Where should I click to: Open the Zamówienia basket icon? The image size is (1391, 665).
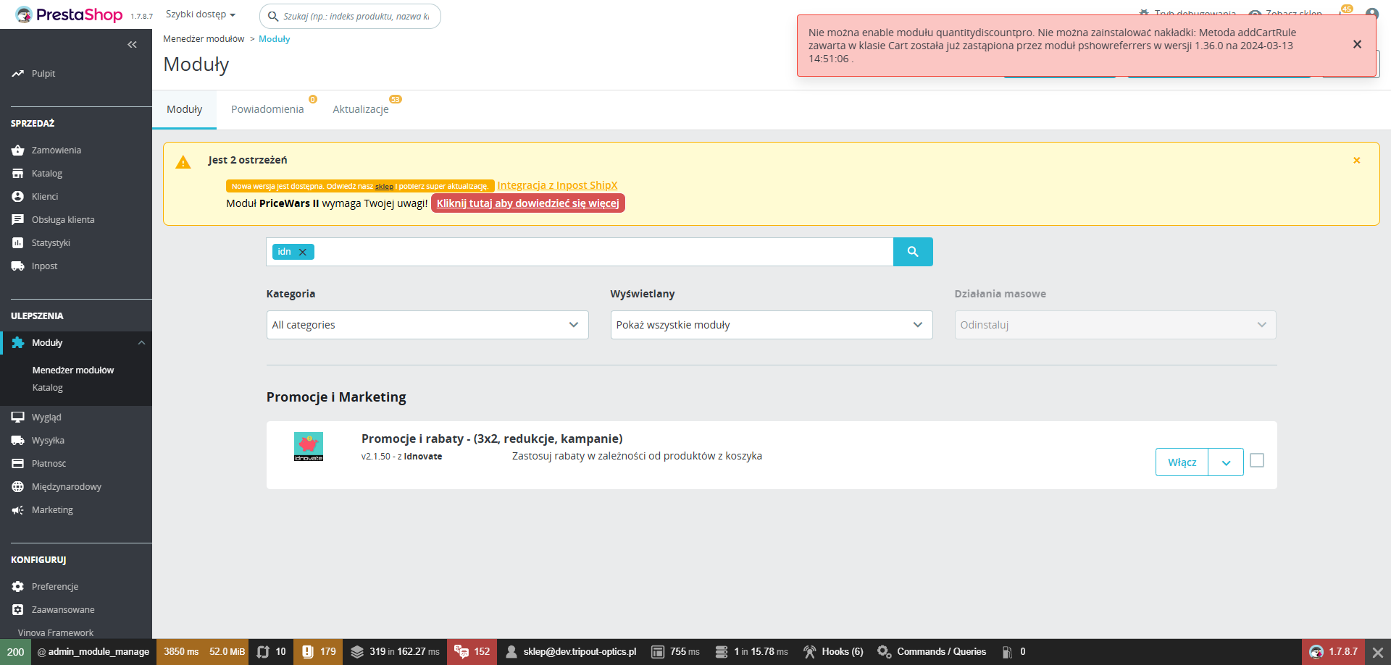tap(18, 151)
